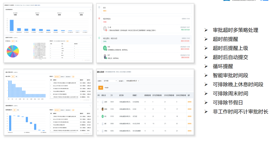The image size is (272, 141).
Task: Click the 308 statistic in the dashboard
Action: tap(59, 15)
